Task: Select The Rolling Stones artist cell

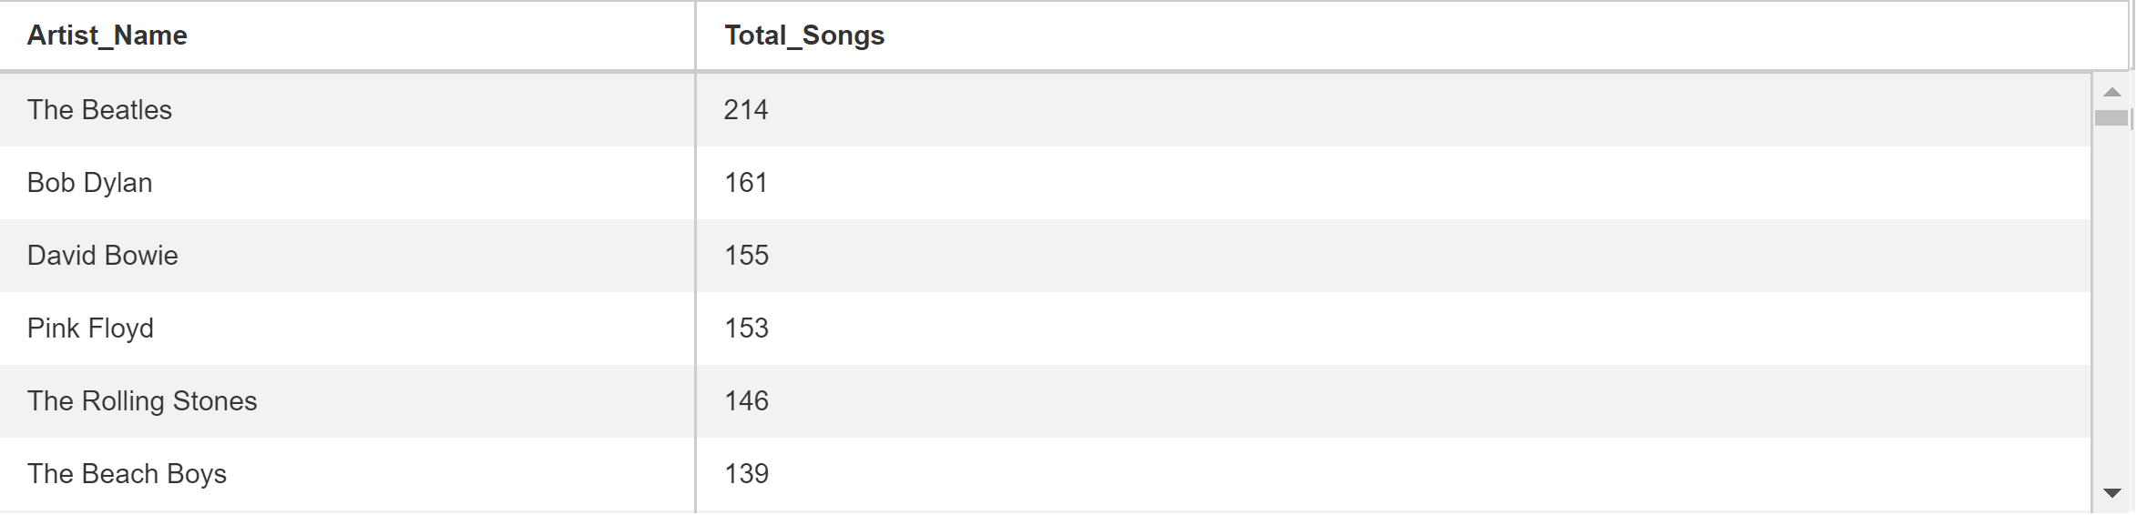Action: [x=347, y=401]
